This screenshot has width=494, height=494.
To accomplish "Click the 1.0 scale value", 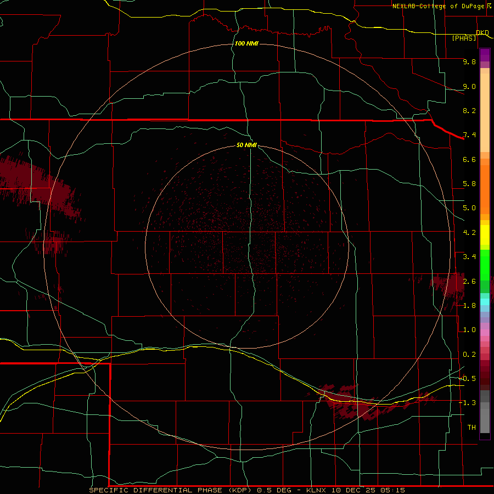I will (x=469, y=330).
